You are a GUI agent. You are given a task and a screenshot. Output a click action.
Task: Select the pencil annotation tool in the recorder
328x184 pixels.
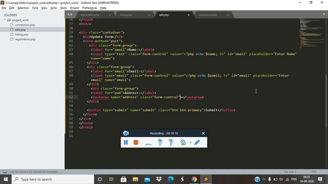197,142
